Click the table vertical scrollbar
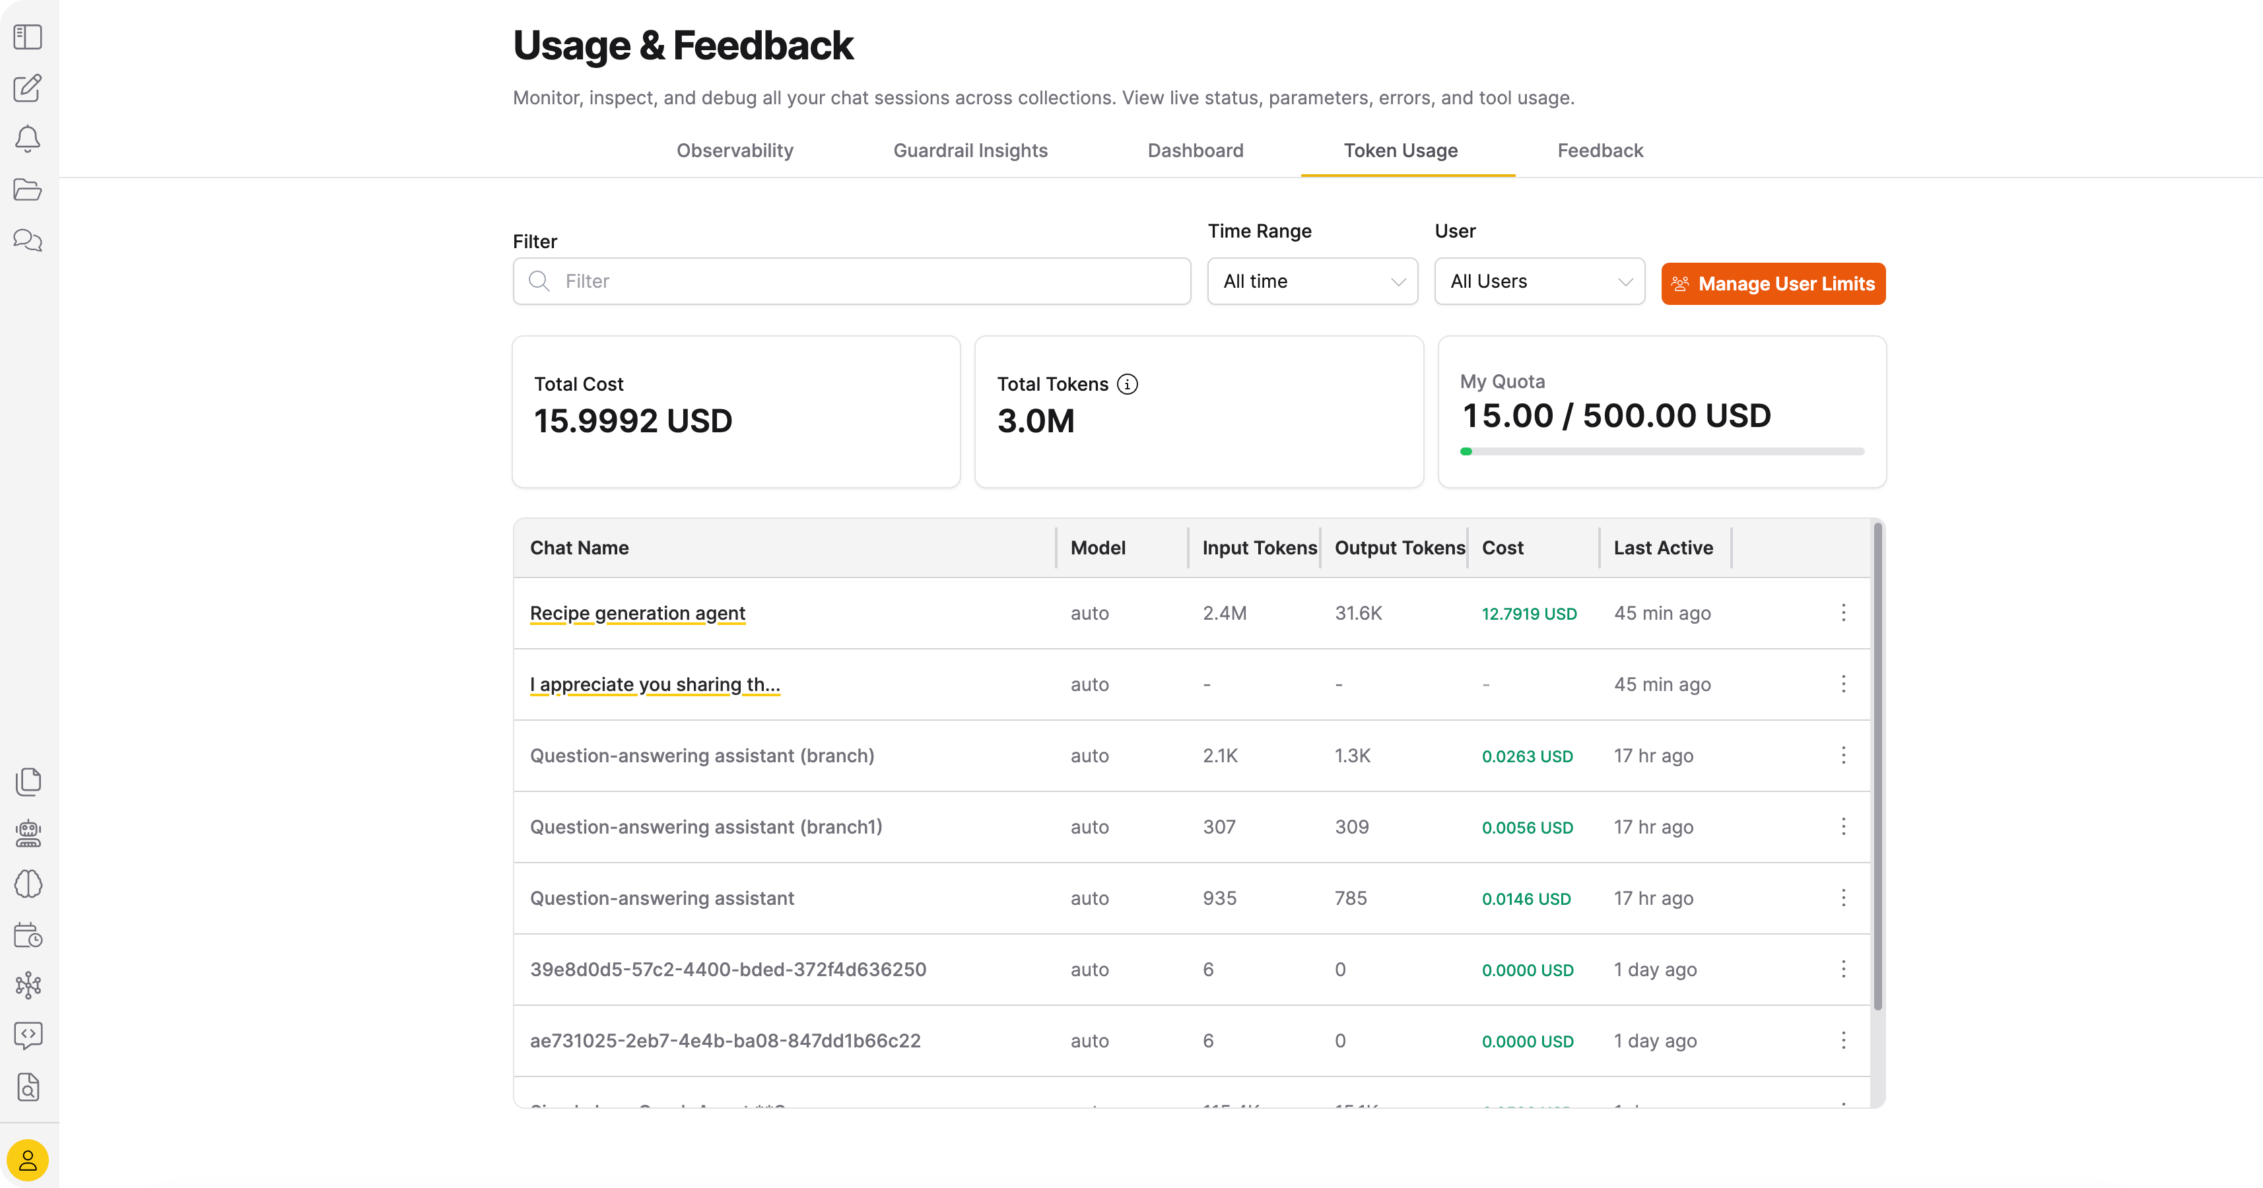The image size is (2263, 1188). coord(1877,766)
